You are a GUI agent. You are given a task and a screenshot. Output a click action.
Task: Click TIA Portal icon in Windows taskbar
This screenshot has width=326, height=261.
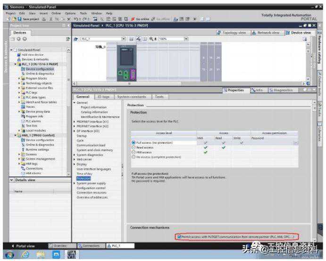(72, 254)
